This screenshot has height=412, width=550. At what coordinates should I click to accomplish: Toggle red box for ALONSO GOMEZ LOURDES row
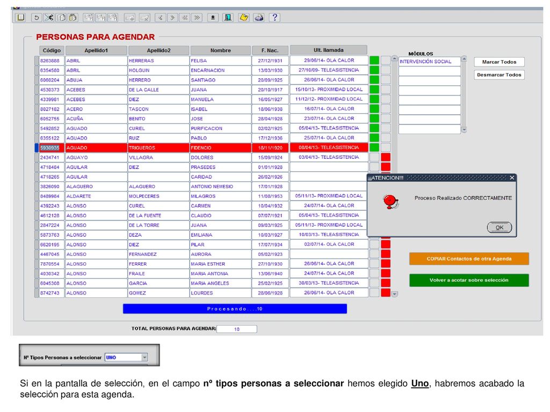coord(386,292)
